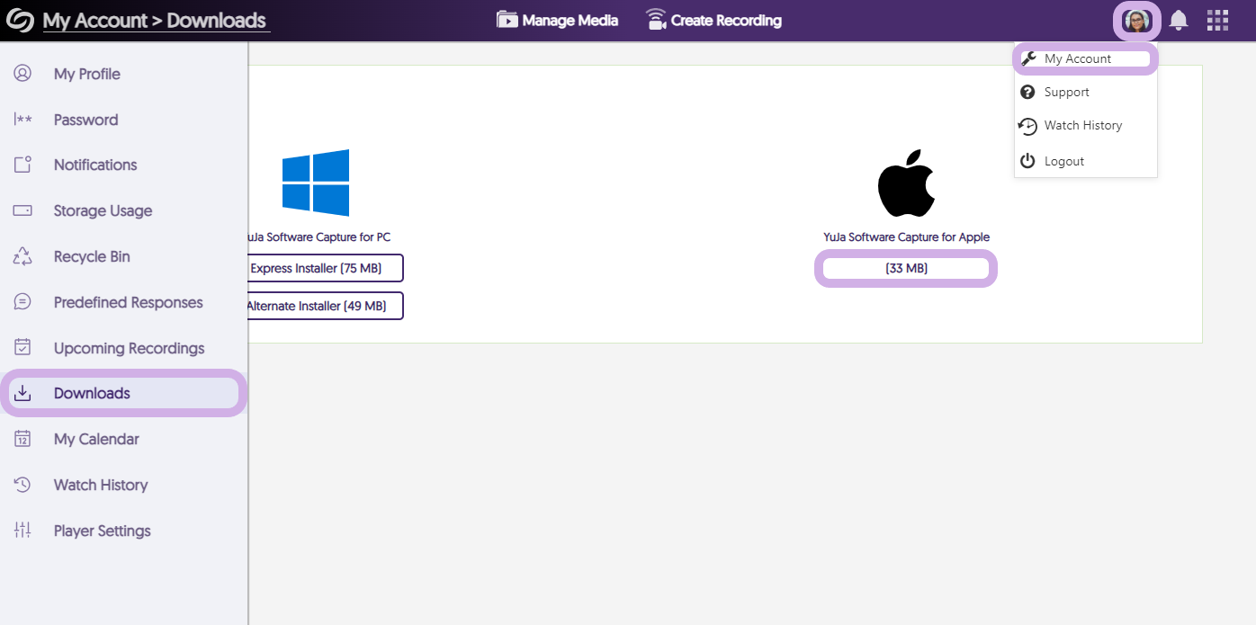Click the YuJa Software Capture for PC label
This screenshot has height=625, width=1256.
coord(319,237)
